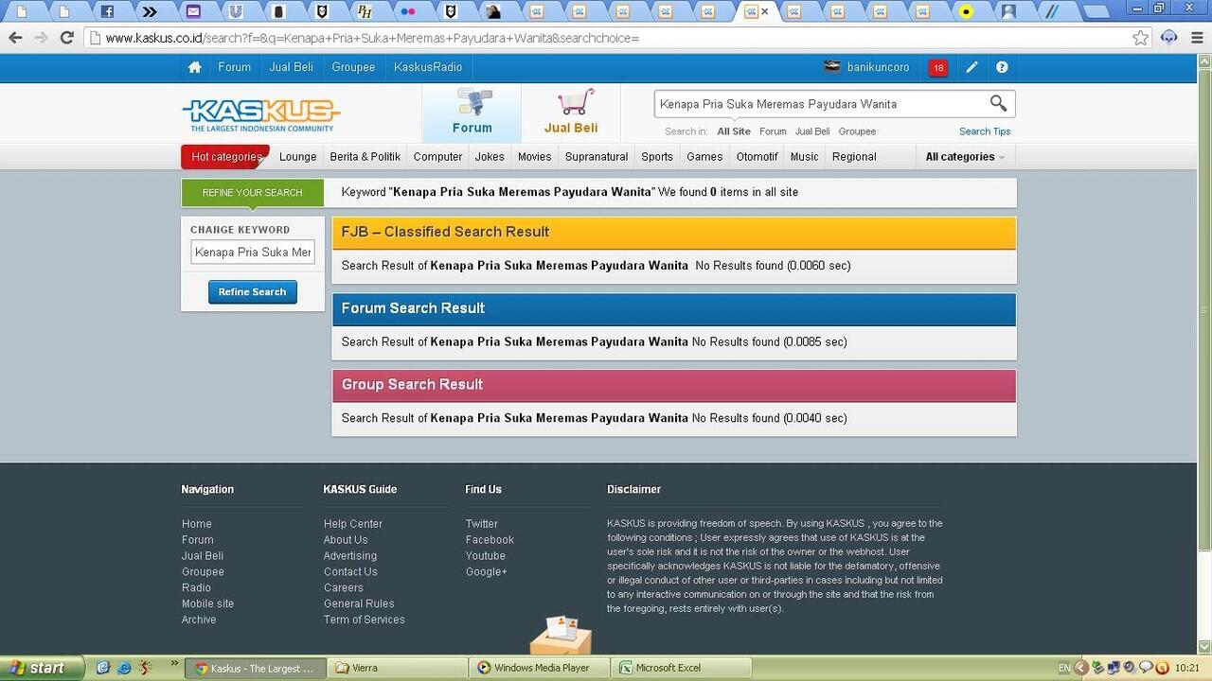Open Microsoft Excel from taskbar
This screenshot has height=681, width=1212.
[681, 668]
